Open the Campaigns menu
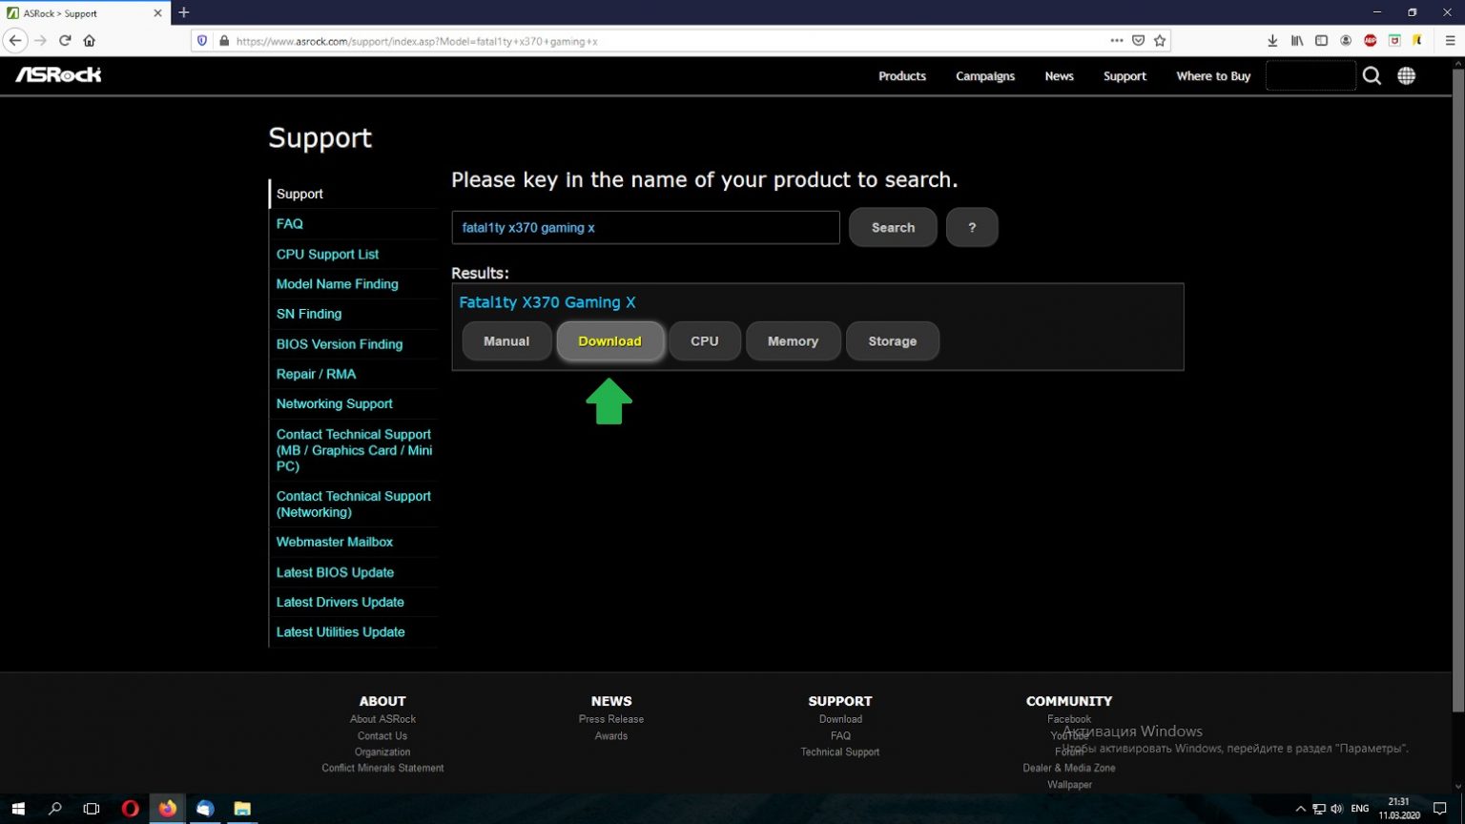Image resolution: width=1465 pixels, height=824 pixels. click(x=985, y=76)
